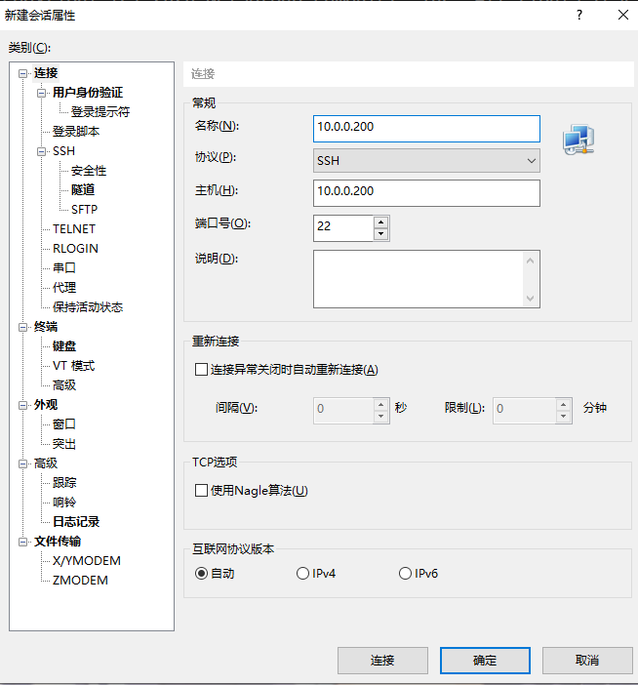Select 连接 in the category tree
This screenshot has height=685, width=638.
pos(46,73)
